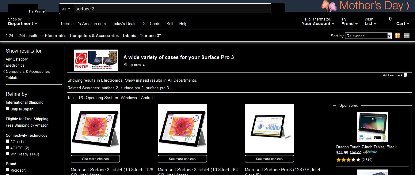
Task: Click the Mother's Day banner
Action: point(365,6)
